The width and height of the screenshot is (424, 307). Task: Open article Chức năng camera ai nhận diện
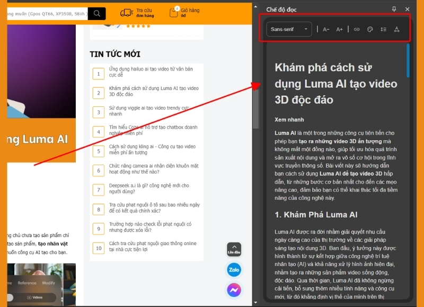point(154,169)
